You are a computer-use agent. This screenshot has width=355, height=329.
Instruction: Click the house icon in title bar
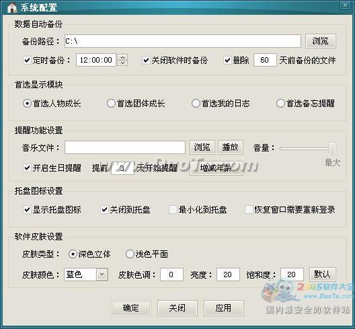coord(12,7)
